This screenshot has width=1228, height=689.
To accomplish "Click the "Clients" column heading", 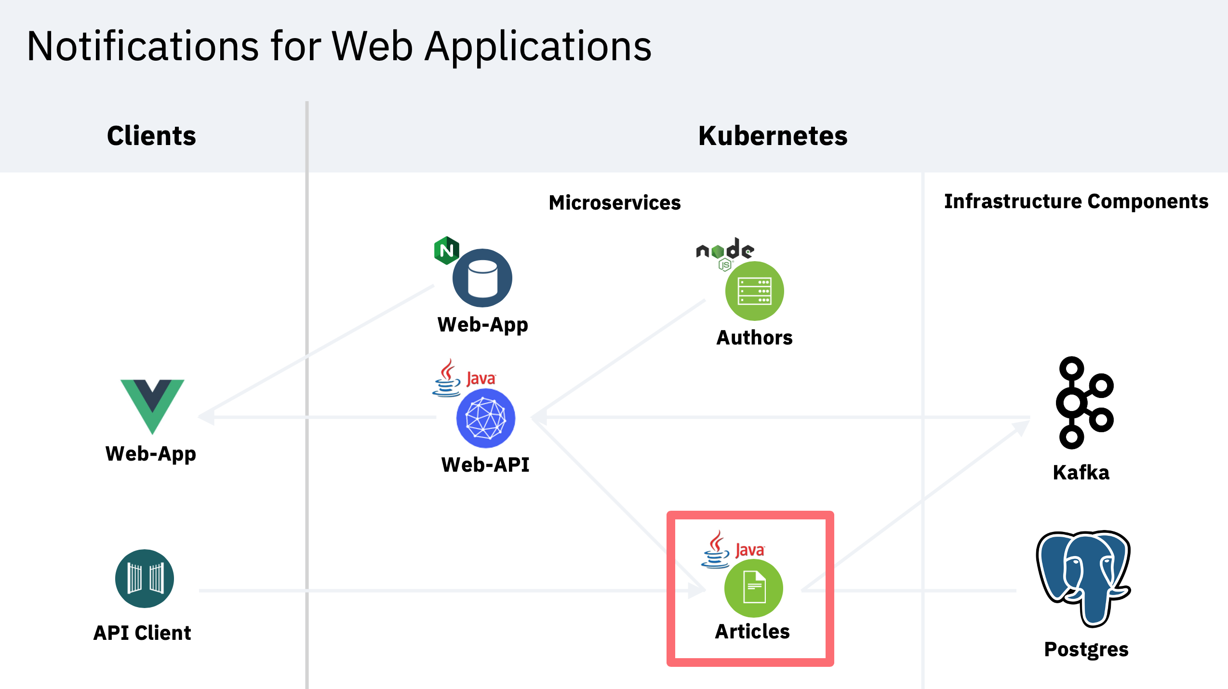I will coord(152,136).
